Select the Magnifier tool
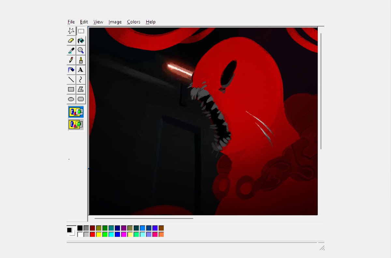391x258 pixels. pos(81,50)
